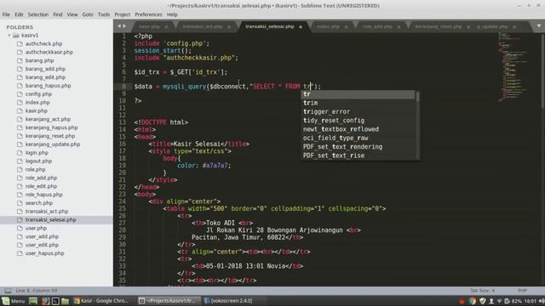Open role_hapus.php file
Screen dimensions: 545x306
coord(43,195)
